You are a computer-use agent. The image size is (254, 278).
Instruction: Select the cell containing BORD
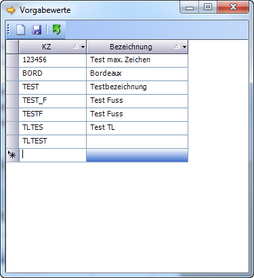tap(53, 74)
